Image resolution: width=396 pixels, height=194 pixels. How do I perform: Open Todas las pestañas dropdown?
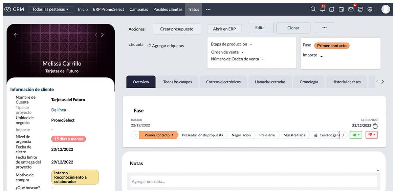coord(50,9)
